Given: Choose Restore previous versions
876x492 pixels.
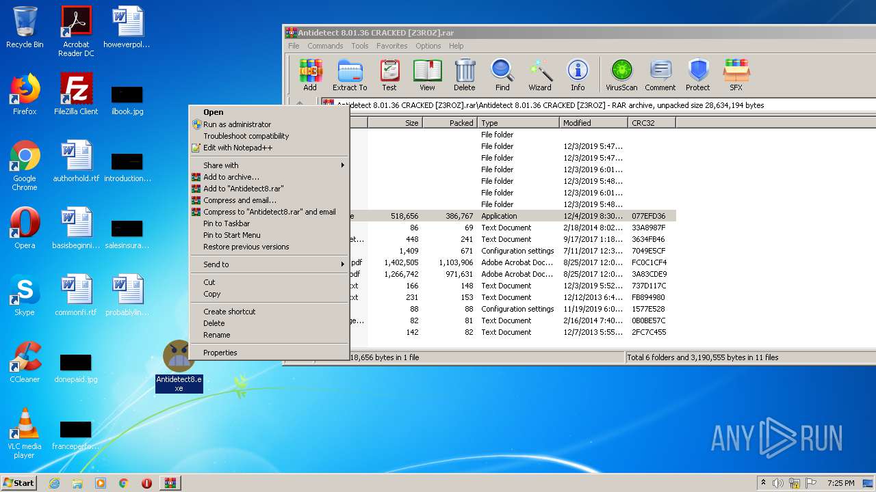Looking at the screenshot, I should tap(269, 247).
